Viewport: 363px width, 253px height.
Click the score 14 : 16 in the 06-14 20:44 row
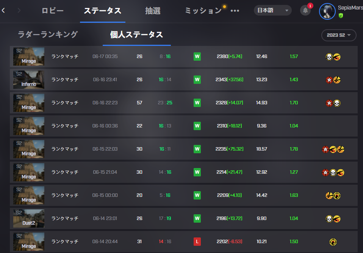tap(165, 242)
